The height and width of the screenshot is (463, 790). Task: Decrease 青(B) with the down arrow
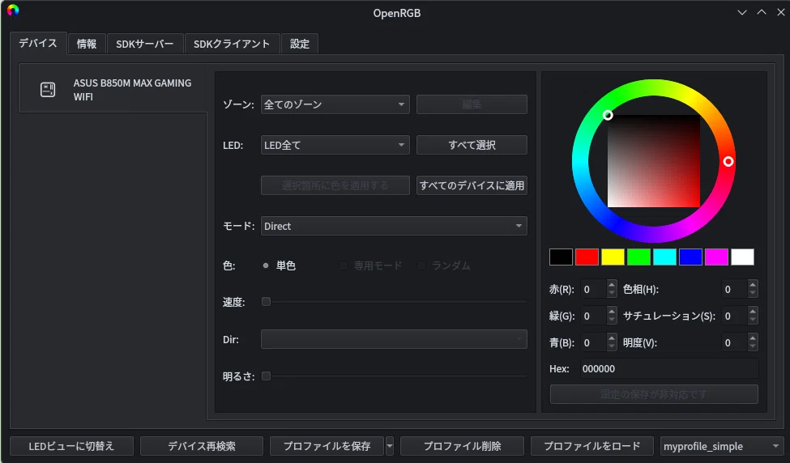[x=612, y=347]
